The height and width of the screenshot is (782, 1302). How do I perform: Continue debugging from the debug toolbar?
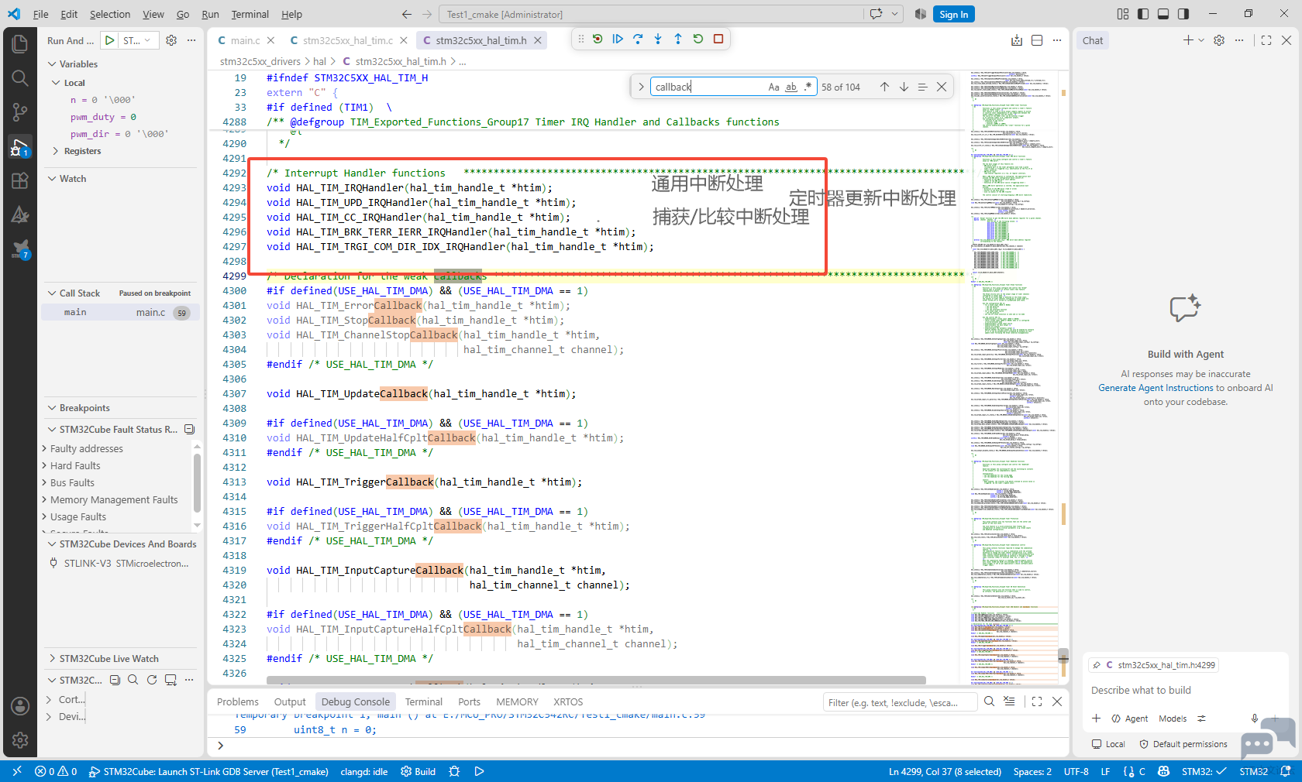point(618,39)
